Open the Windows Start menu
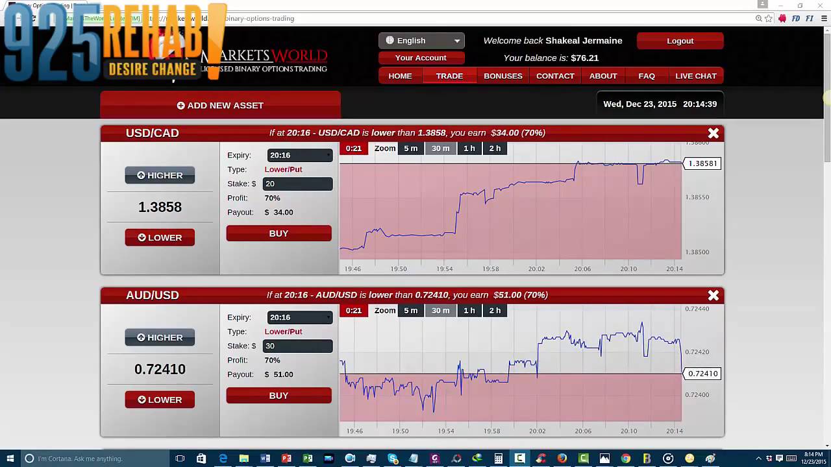 [10, 459]
